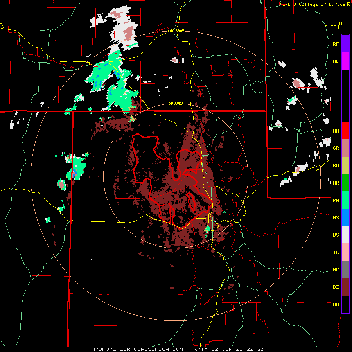Click the RF purple legend swatch

(345, 44)
